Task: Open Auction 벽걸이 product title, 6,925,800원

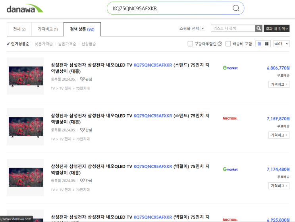Action: coord(130,218)
